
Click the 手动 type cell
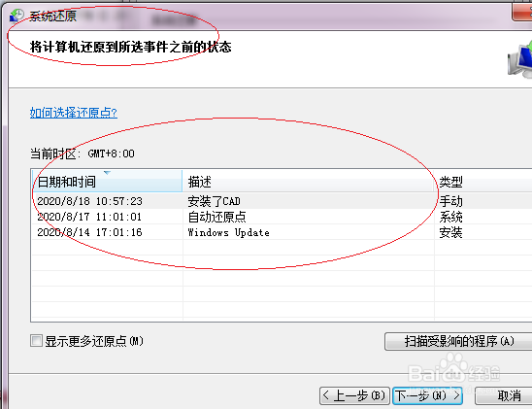point(450,201)
